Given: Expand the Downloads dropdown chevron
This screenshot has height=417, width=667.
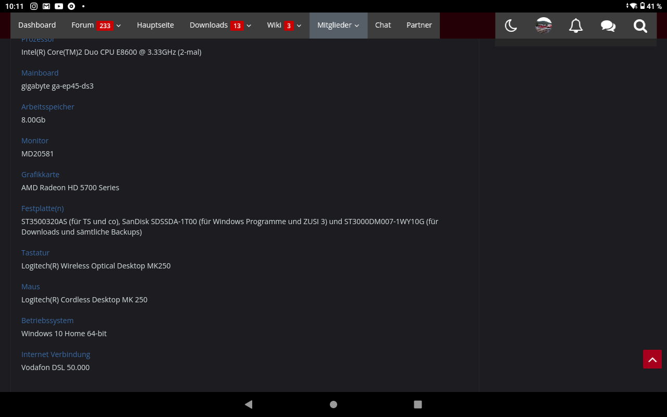Looking at the screenshot, I should coord(249,26).
